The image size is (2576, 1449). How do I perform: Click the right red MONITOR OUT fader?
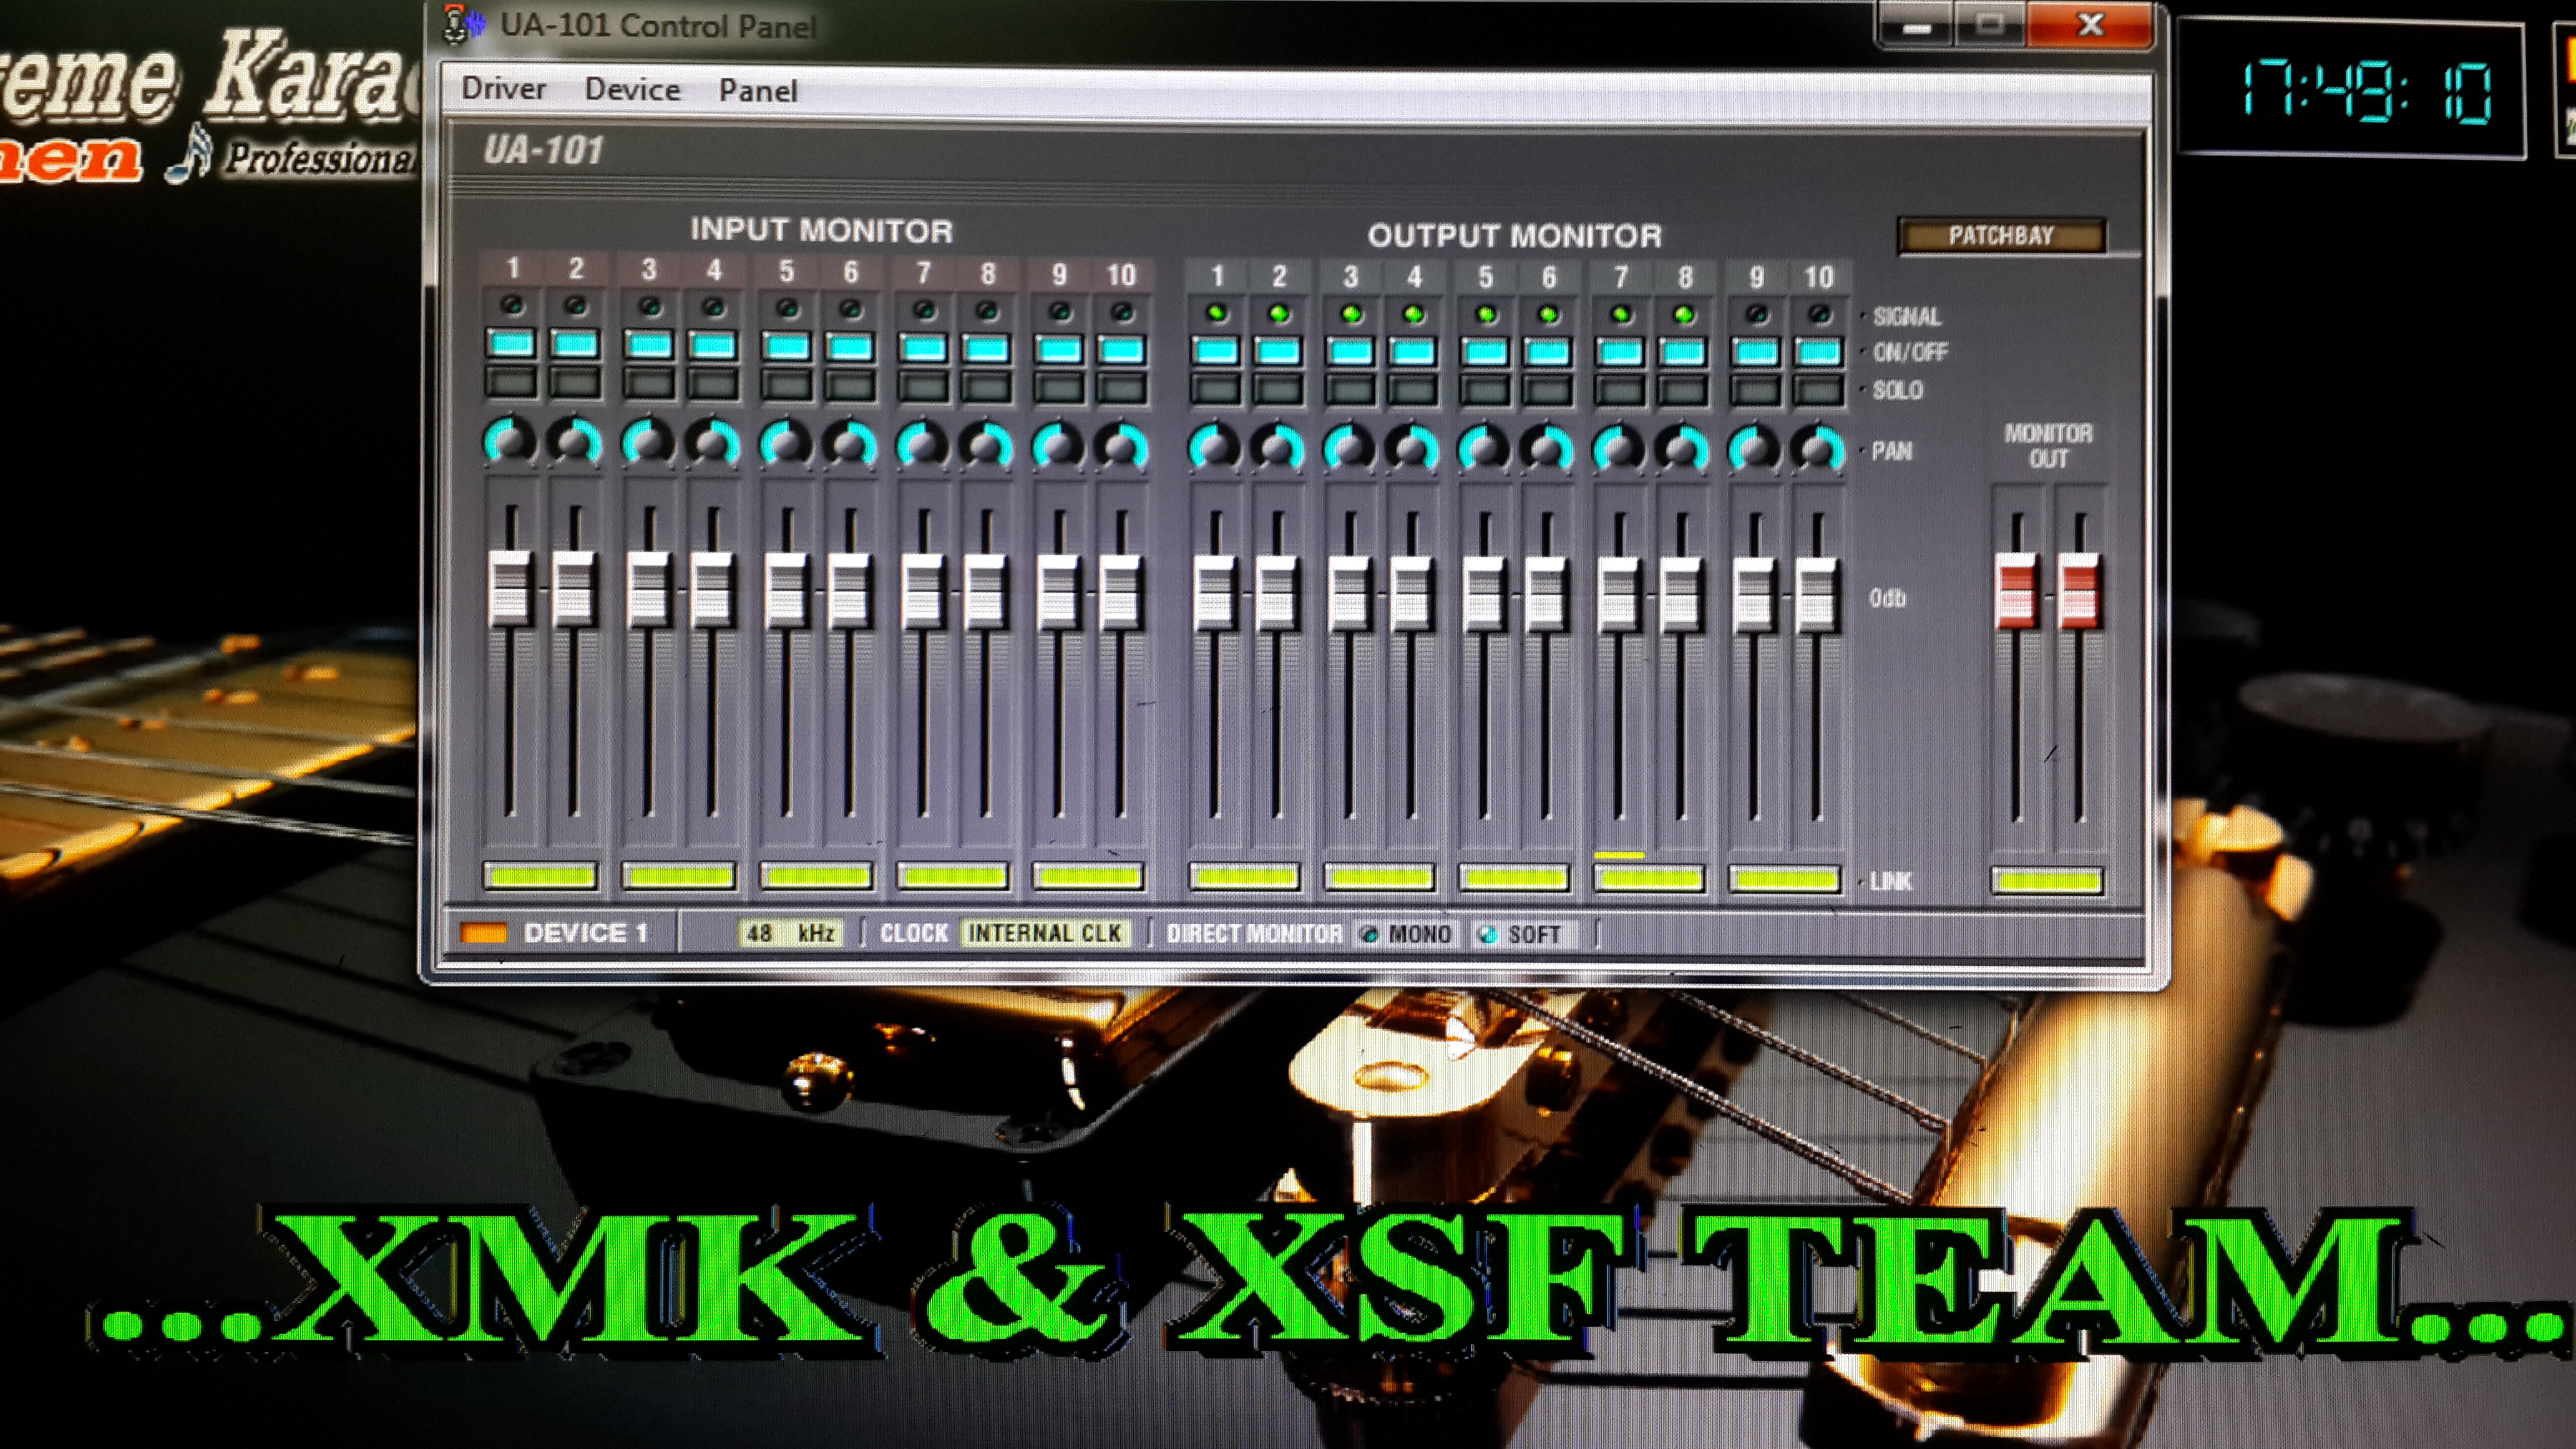2079,591
